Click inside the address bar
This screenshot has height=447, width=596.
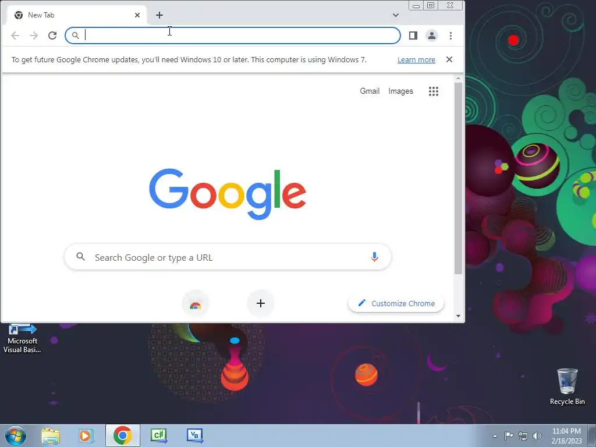(233, 36)
